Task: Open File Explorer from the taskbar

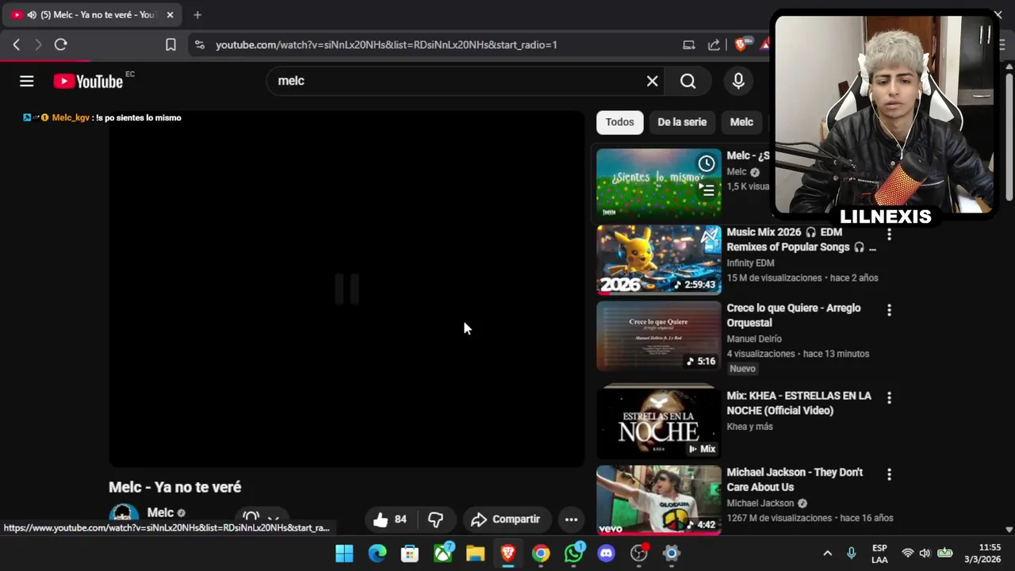Action: (x=475, y=553)
